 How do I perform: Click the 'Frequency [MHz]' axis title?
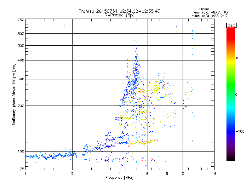coord(119,178)
